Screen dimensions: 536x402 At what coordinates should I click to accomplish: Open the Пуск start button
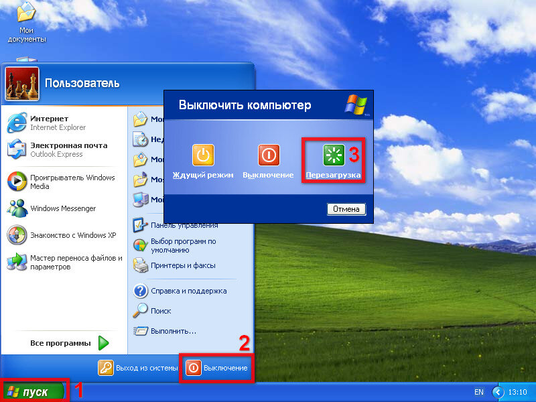click(33, 392)
